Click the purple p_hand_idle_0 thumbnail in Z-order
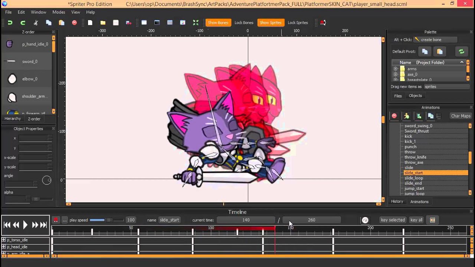475x267 pixels. pos(10,44)
